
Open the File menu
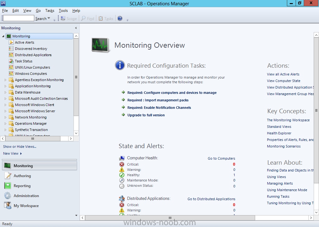[x=5, y=11]
